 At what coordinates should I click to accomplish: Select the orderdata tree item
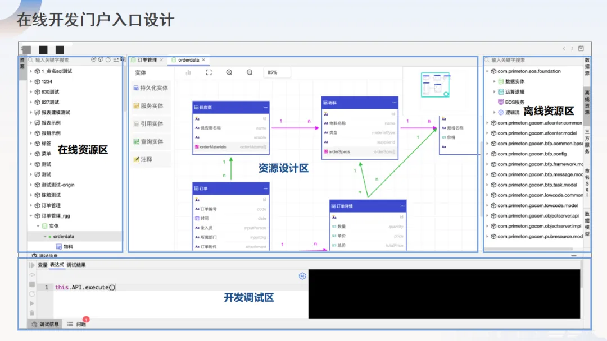click(x=74, y=236)
